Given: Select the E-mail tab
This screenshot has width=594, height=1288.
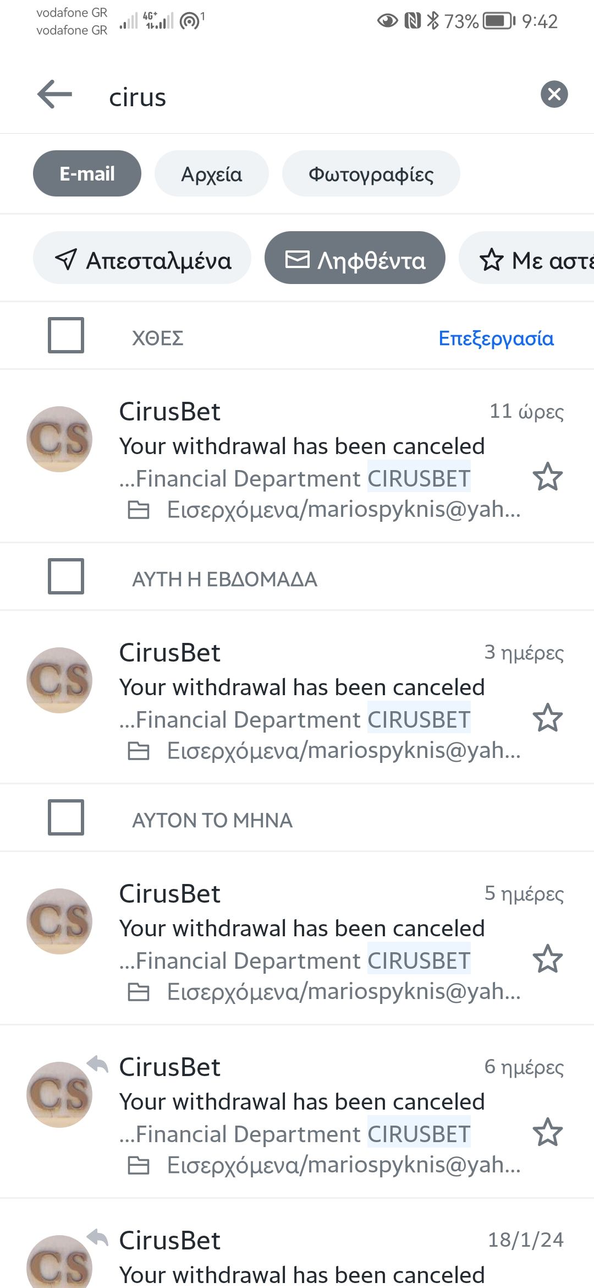Looking at the screenshot, I should [87, 174].
